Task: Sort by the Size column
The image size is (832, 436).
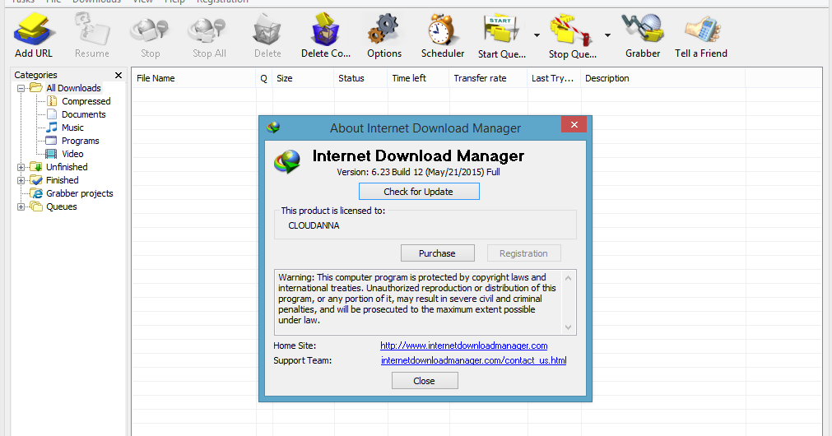Action: tap(303, 78)
